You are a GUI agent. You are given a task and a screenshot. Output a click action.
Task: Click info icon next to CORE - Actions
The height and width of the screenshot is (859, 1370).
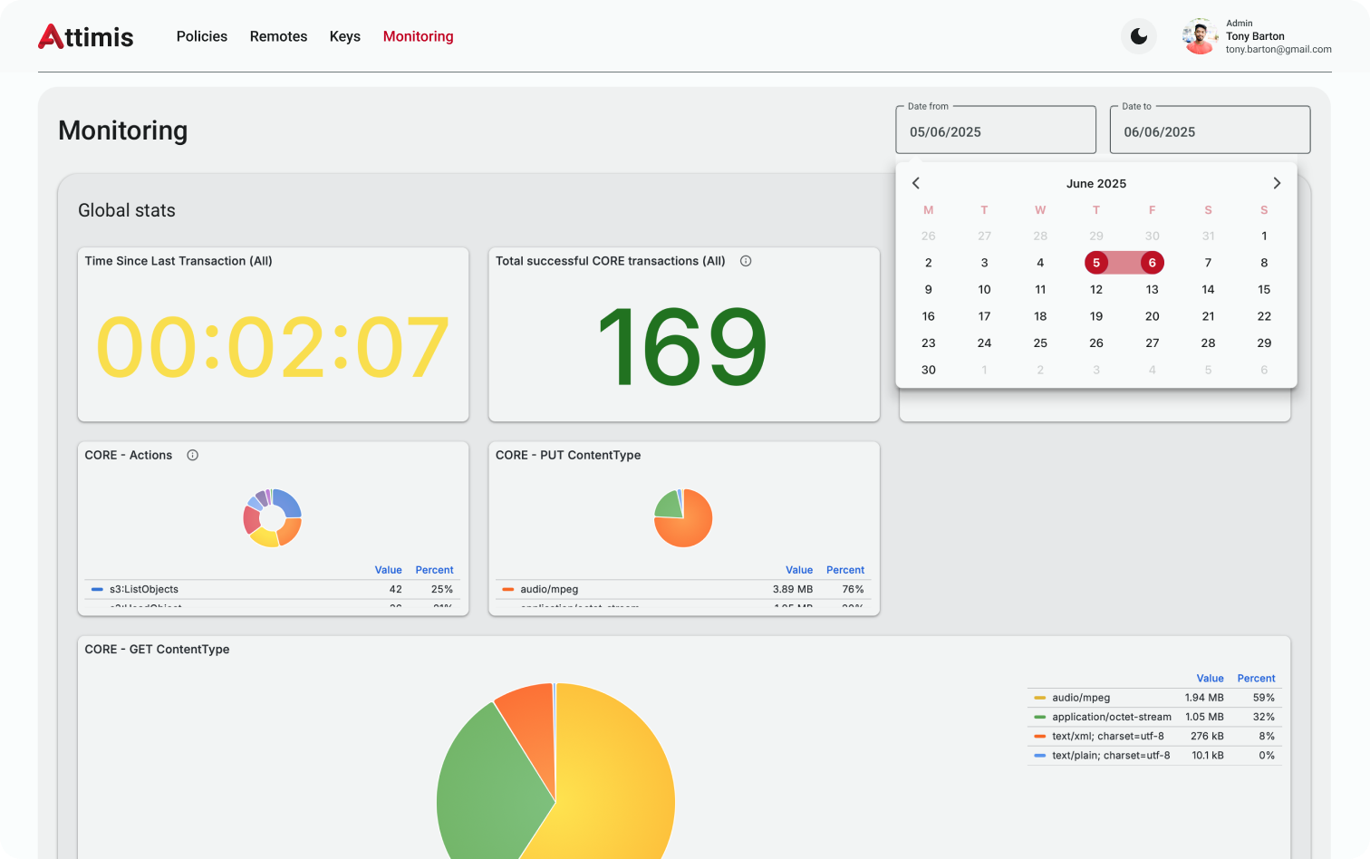(192, 455)
